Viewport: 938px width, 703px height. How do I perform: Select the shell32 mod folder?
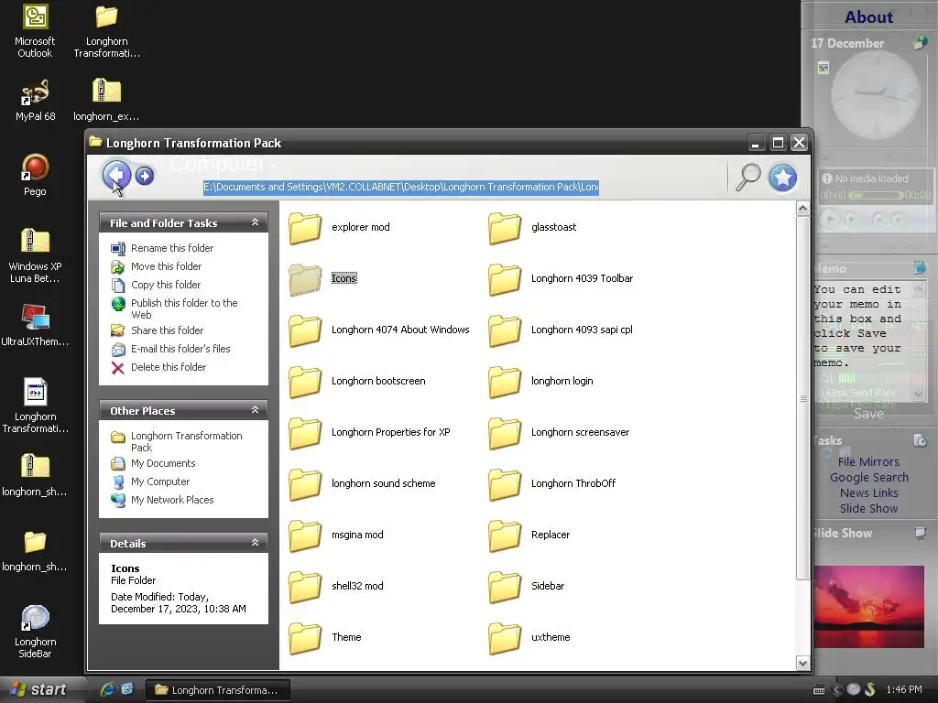[x=336, y=587]
